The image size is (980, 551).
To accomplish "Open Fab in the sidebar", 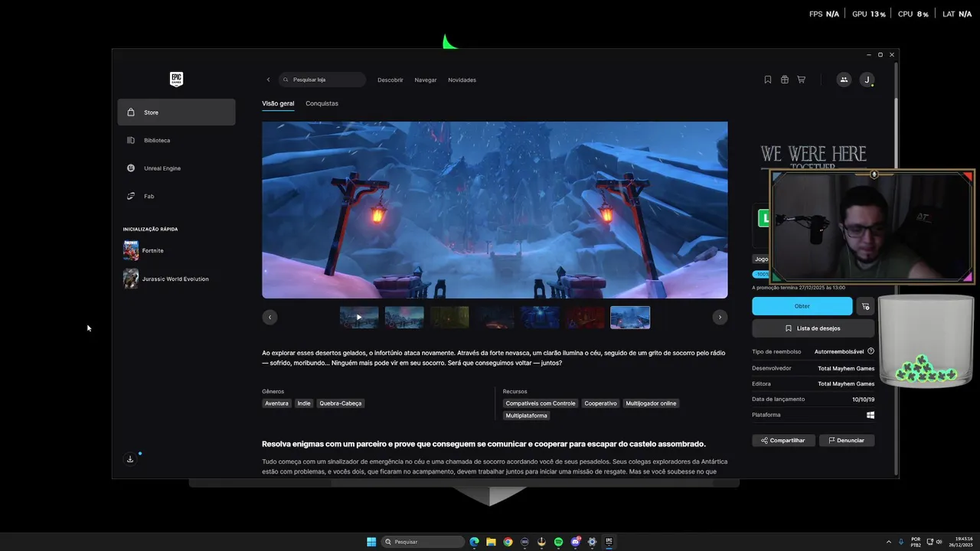I will tap(176, 196).
